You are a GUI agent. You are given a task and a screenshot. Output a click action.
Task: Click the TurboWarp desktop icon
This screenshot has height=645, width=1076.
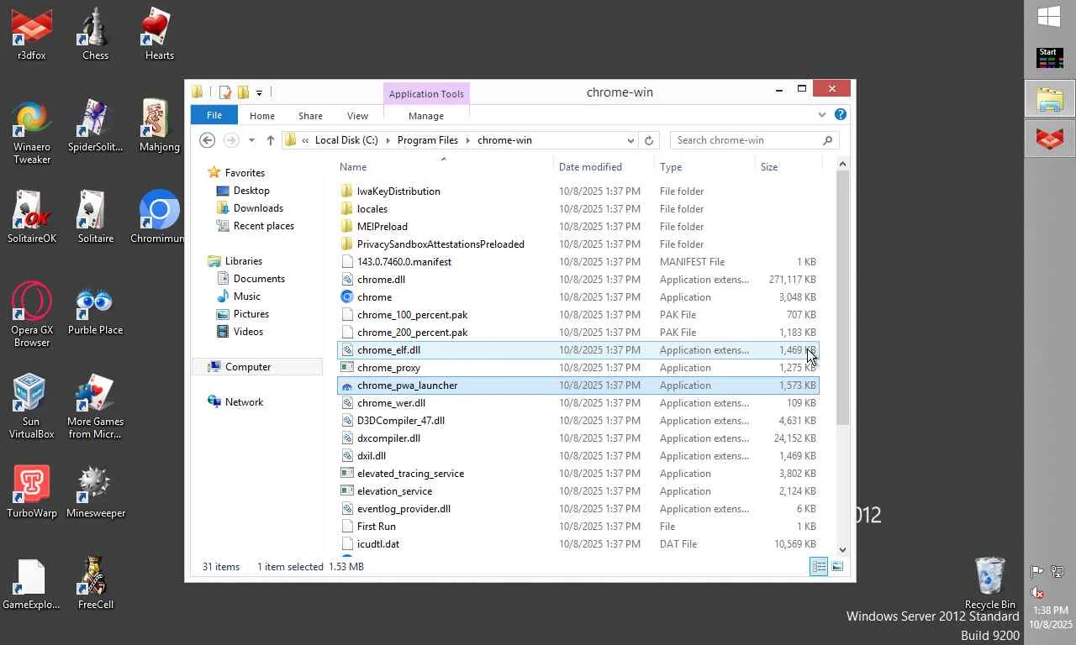click(32, 492)
